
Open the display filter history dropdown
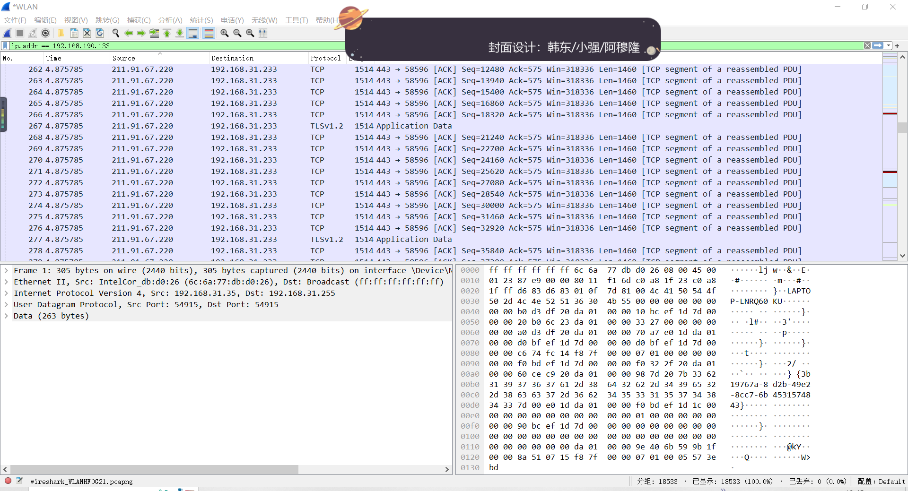889,46
